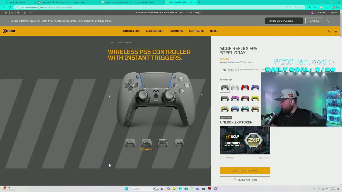The width and height of the screenshot is (342, 192).
Task: Click the browser back arrow
Action: 3,7
